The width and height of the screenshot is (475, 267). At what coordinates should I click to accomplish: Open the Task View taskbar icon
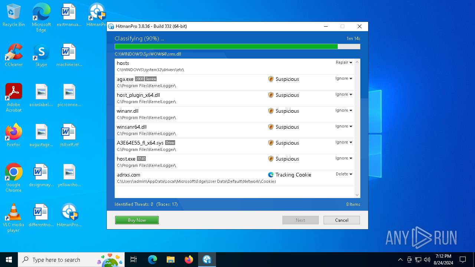click(x=134, y=260)
